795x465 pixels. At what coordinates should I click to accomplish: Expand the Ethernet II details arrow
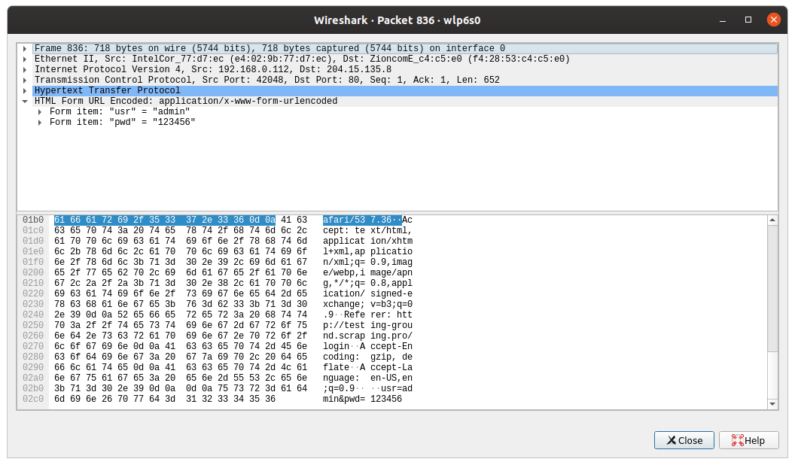coord(24,59)
